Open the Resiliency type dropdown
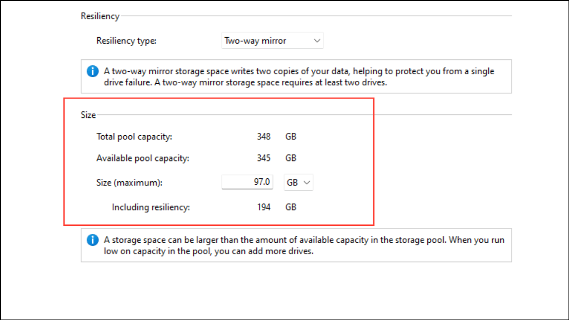The image size is (569, 320). pyautogui.click(x=272, y=41)
